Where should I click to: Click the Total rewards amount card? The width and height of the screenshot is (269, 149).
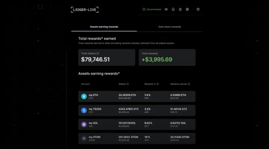pyautogui.click(x=167, y=58)
